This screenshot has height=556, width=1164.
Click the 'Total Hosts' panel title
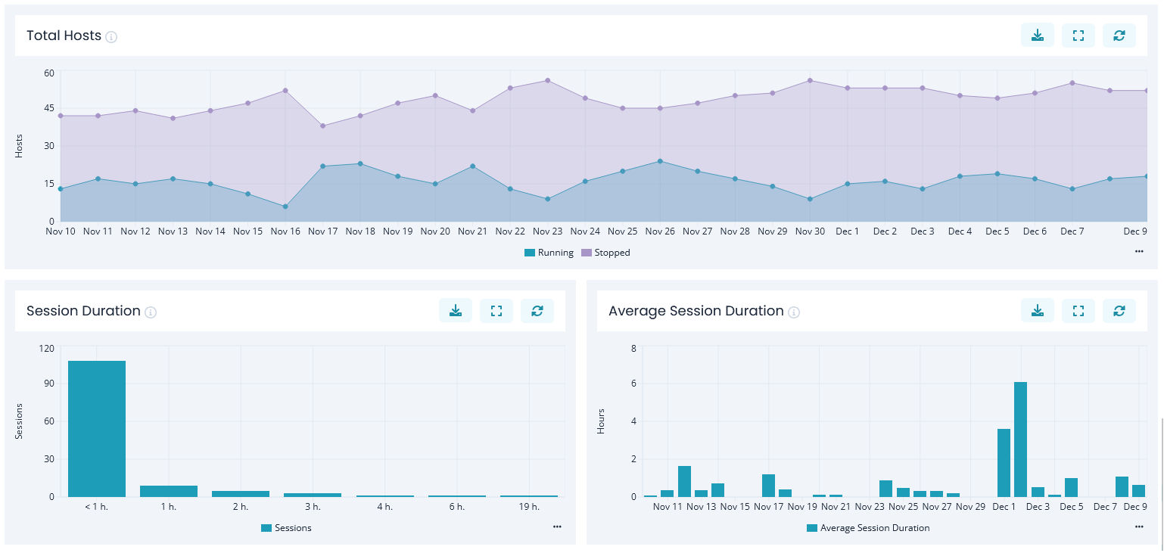pos(64,36)
